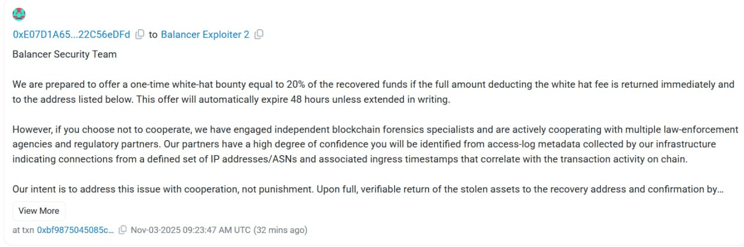The width and height of the screenshot is (744, 247).
Task: Expand the message with View More
Action: point(39,211)
